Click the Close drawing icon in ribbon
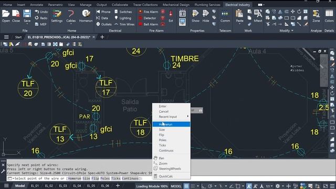 coord(16,16)
